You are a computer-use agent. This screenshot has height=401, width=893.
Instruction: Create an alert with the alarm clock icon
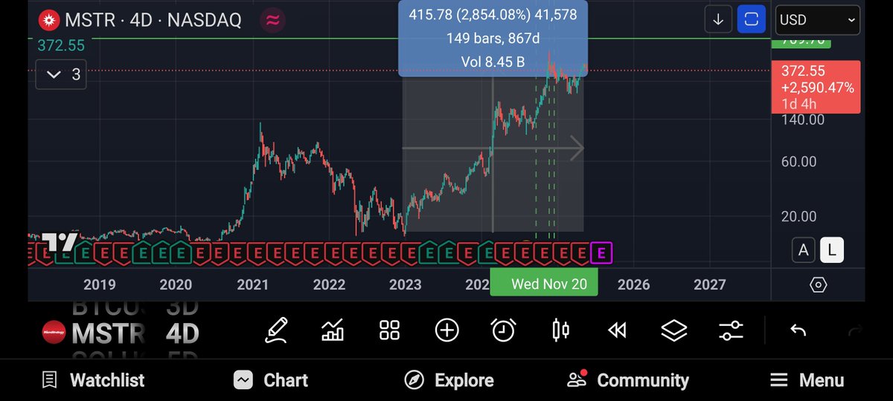(x=504, y=330)
